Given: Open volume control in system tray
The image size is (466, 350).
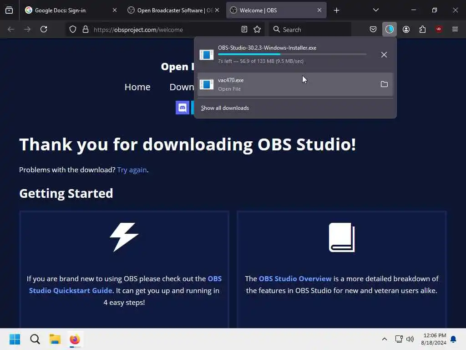Looking at the screenshot, I should tap(410, 339).
